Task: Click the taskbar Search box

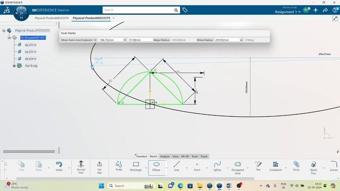Action: coord(131,186)
